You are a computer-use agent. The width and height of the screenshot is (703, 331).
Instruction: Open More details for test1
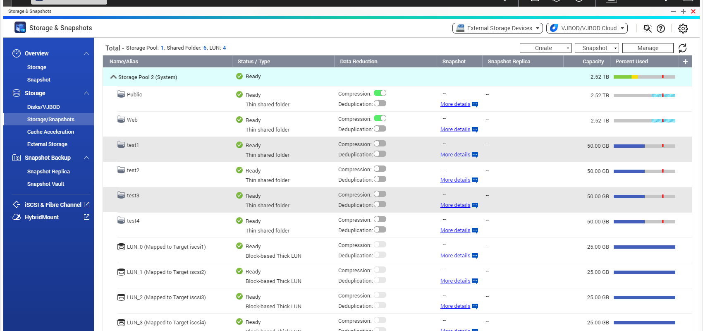coord(455,155)
